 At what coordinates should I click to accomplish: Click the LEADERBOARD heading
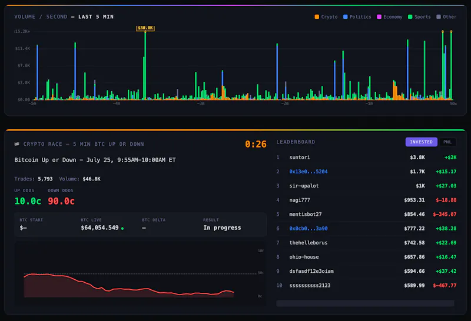pos(296,142)
